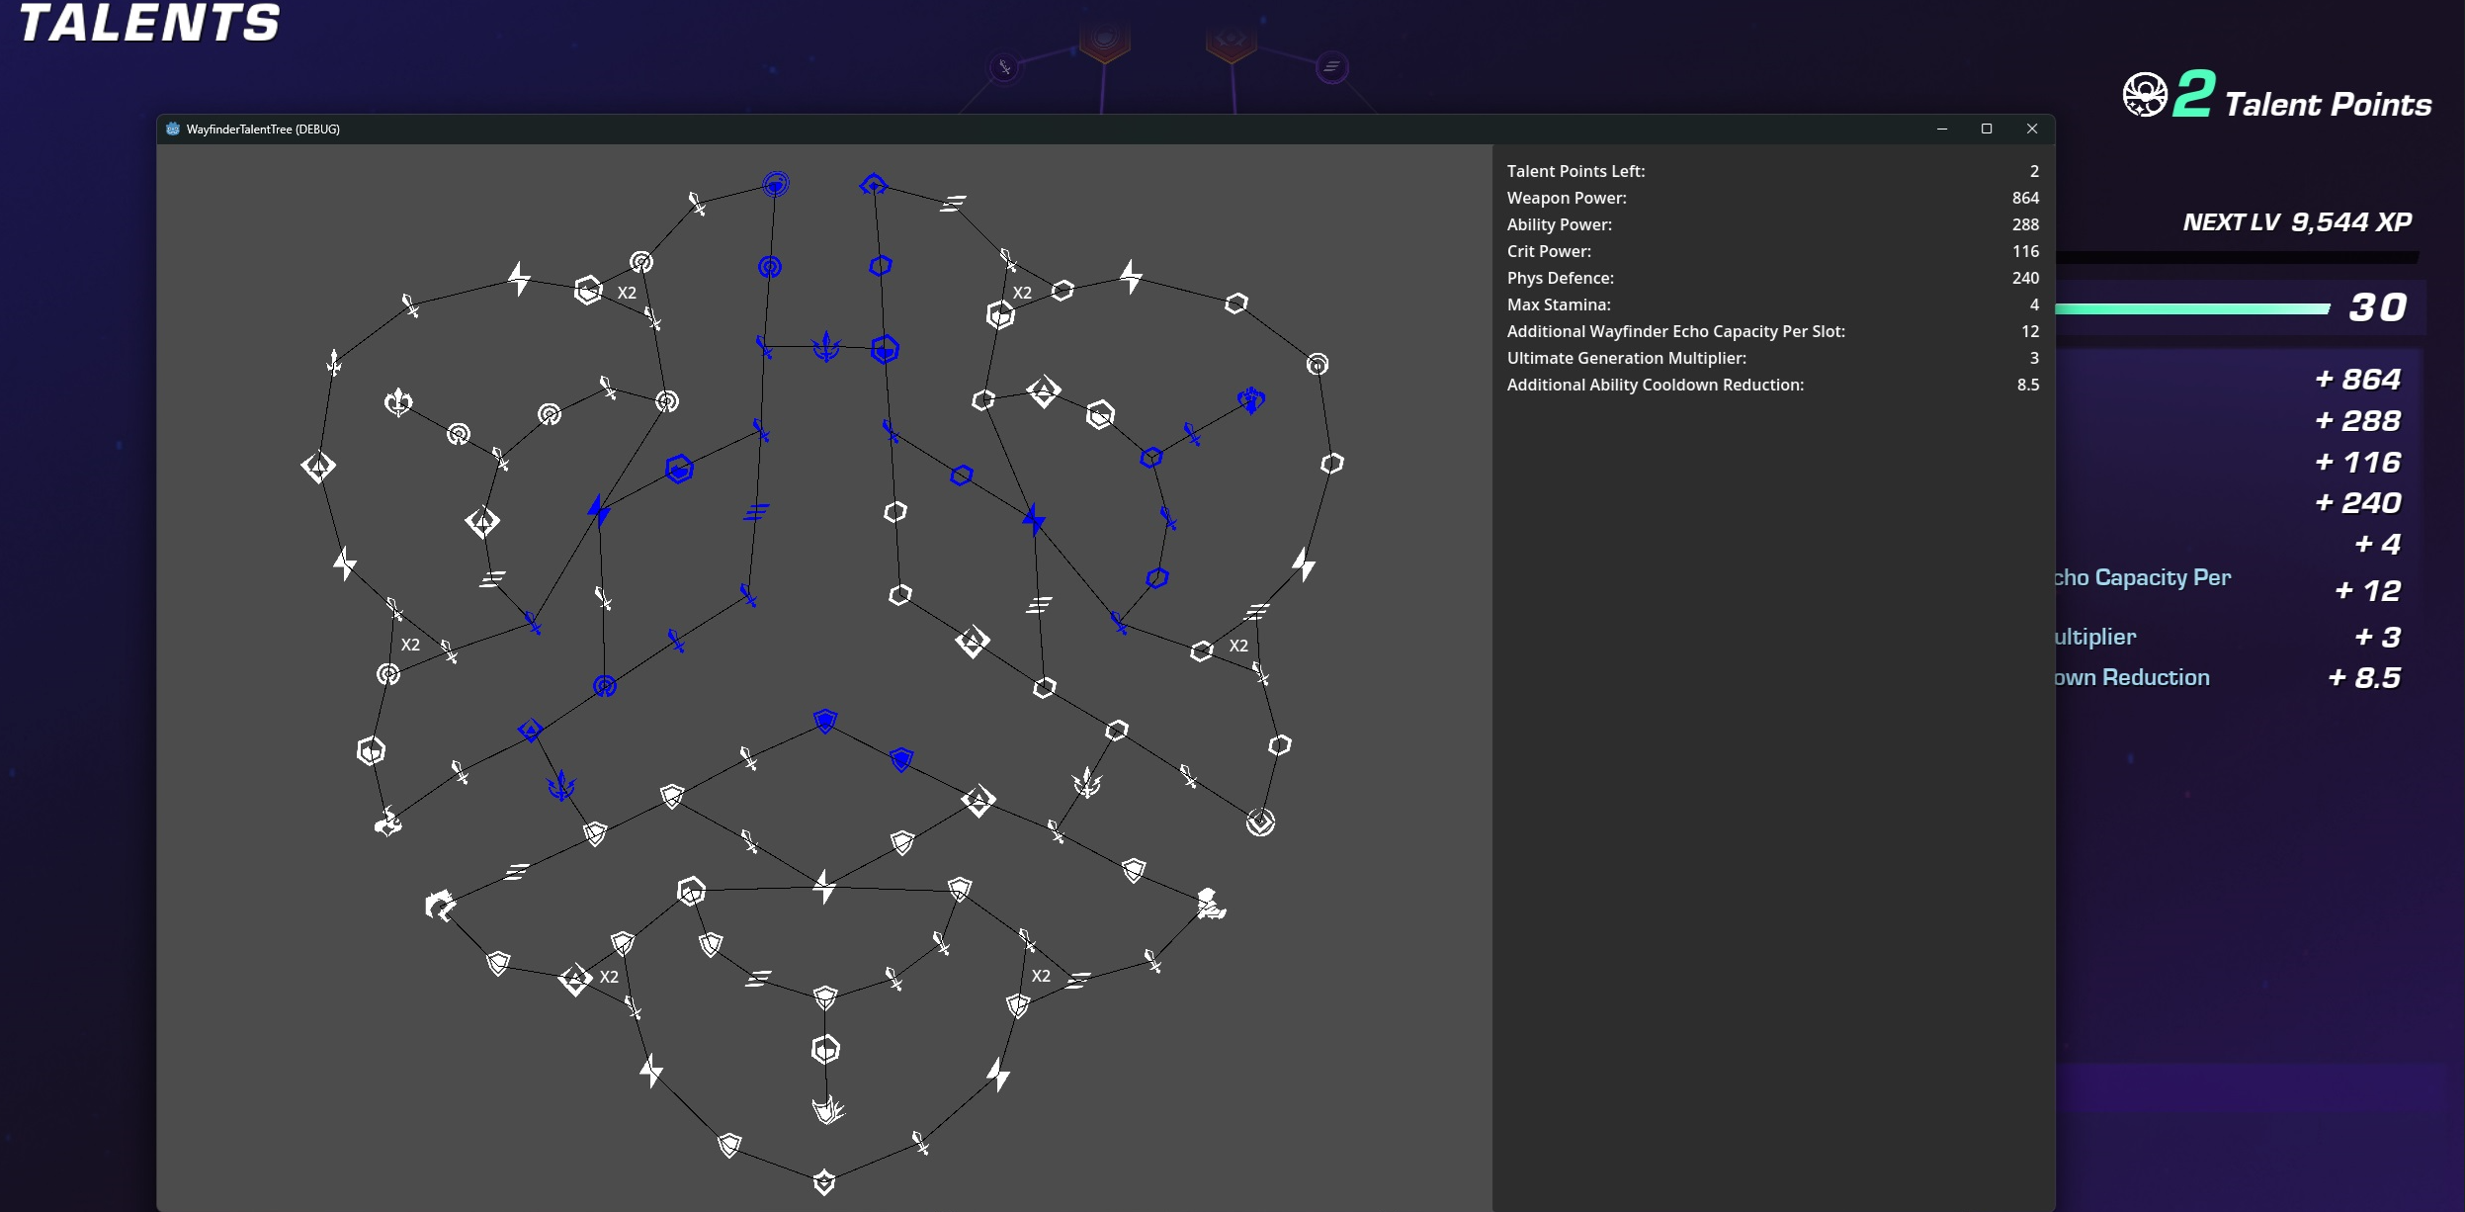This screenshot has height=1212, width=2465.
Task: Click debug panel Crit Power value 116
Action: coord(2025,251)
